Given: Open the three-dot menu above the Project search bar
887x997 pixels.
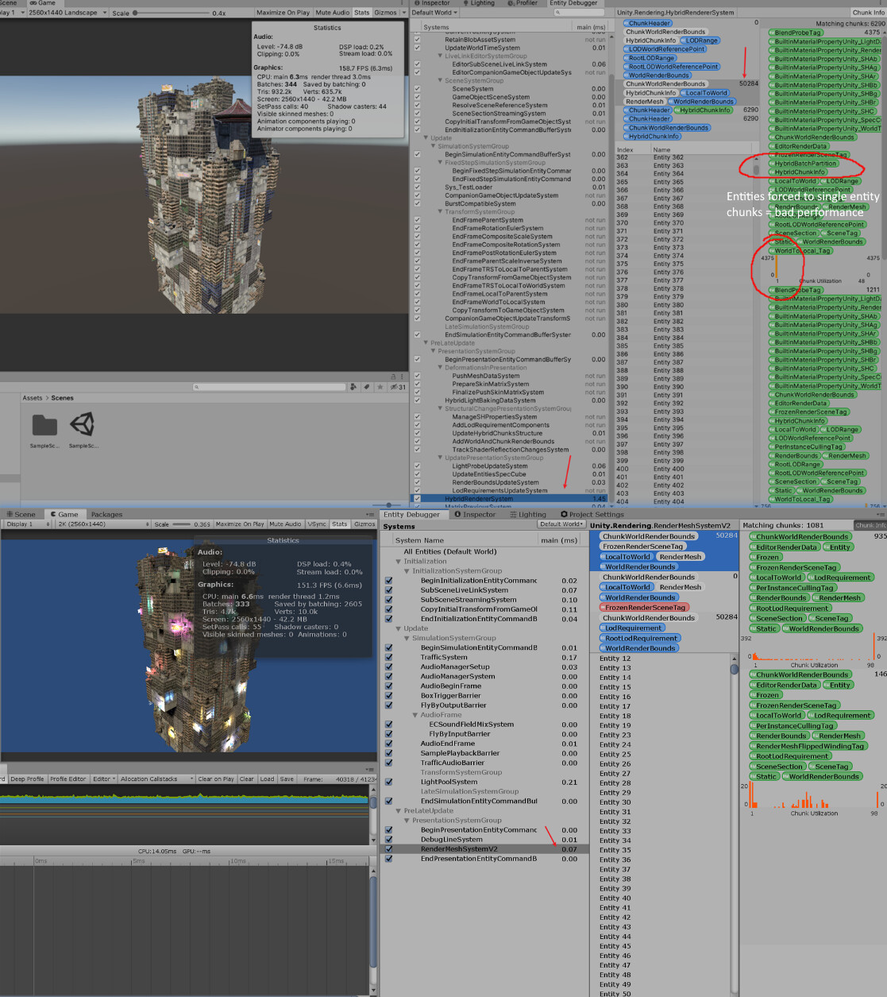Looking at the screenshot, I should 403,377.
